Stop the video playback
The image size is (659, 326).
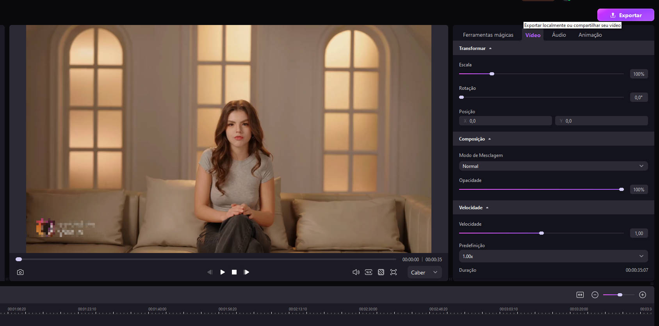tap(234, 272)
